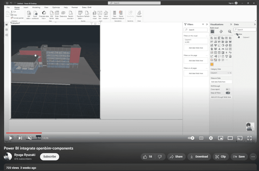Select the Python visual icon

click(230, 53)
